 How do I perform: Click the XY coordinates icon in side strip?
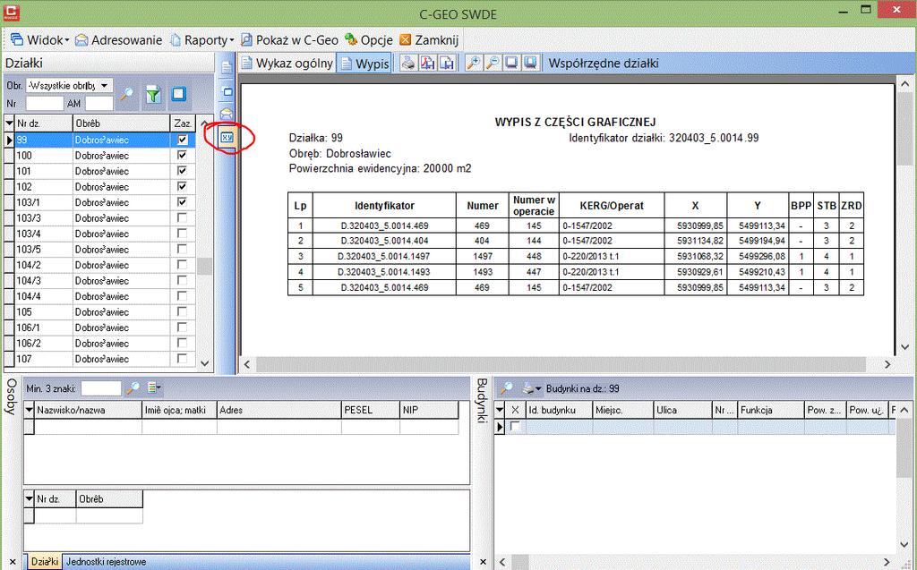coord(227,138)
